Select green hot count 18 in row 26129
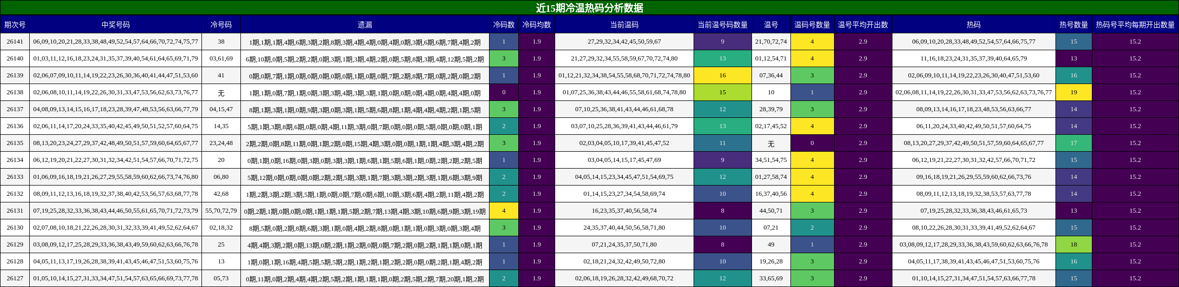The height and width of the screenshot is (287, 1179). 1074,244
